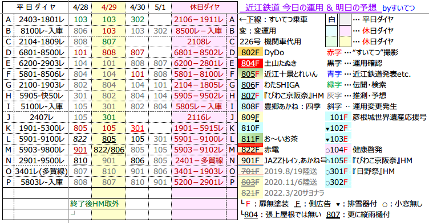This screenshot has width=429, height=223.
Task: Click the light green legend swatch
Action: [331, 42]
